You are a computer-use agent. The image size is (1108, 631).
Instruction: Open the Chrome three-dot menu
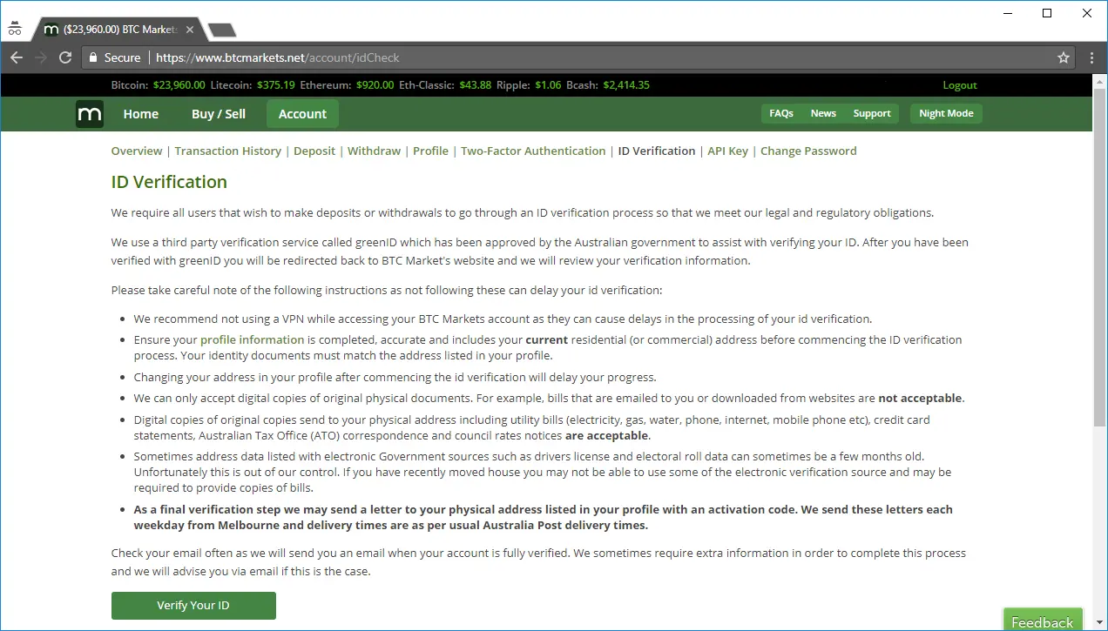(x=1091, y=57)
